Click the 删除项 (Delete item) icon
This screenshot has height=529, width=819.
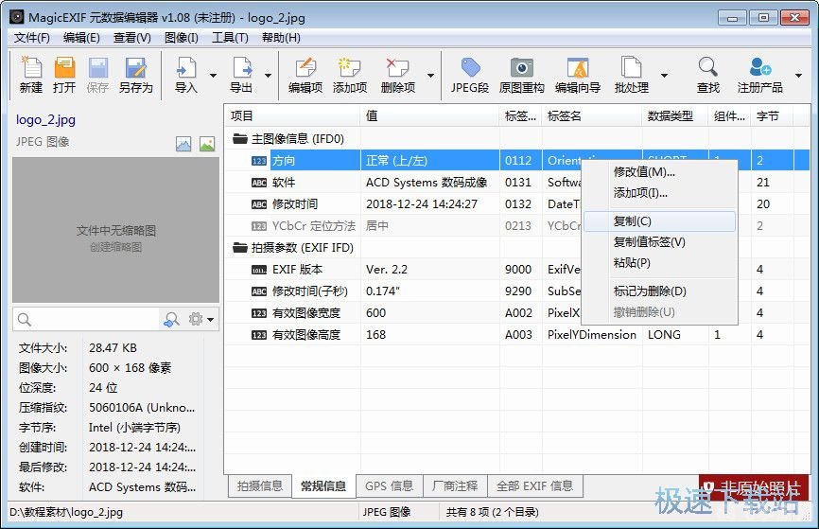pyautogui.click(x=397, y=76)
